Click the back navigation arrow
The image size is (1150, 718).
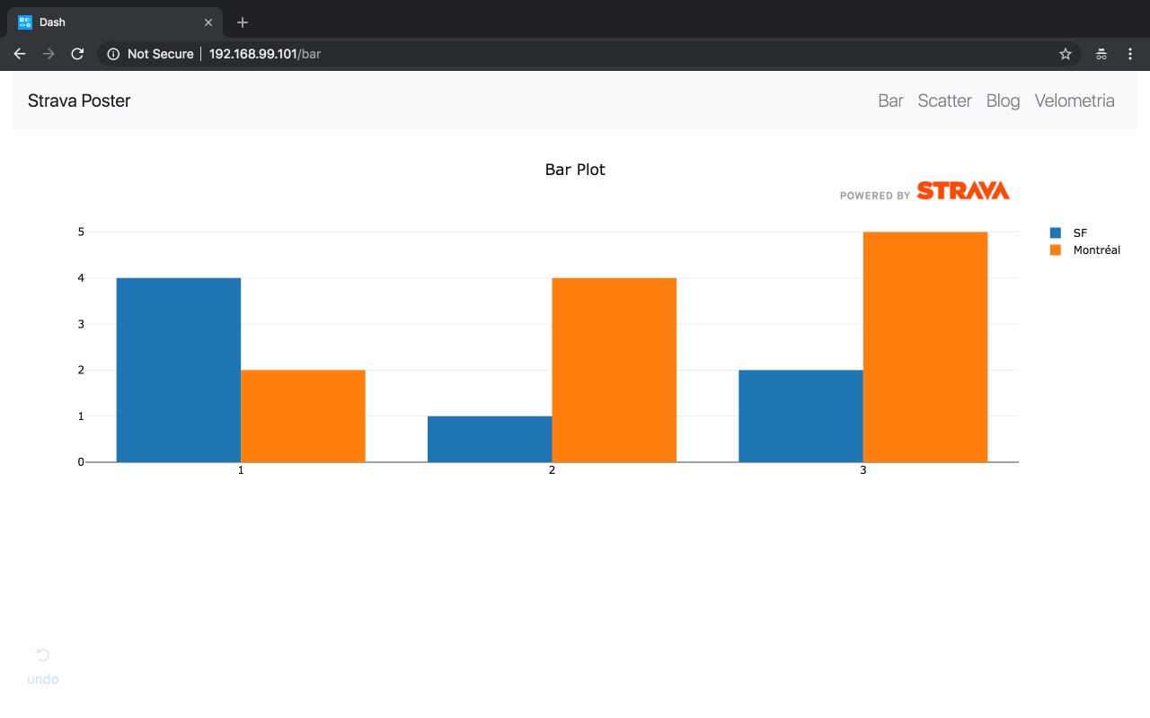19,54
